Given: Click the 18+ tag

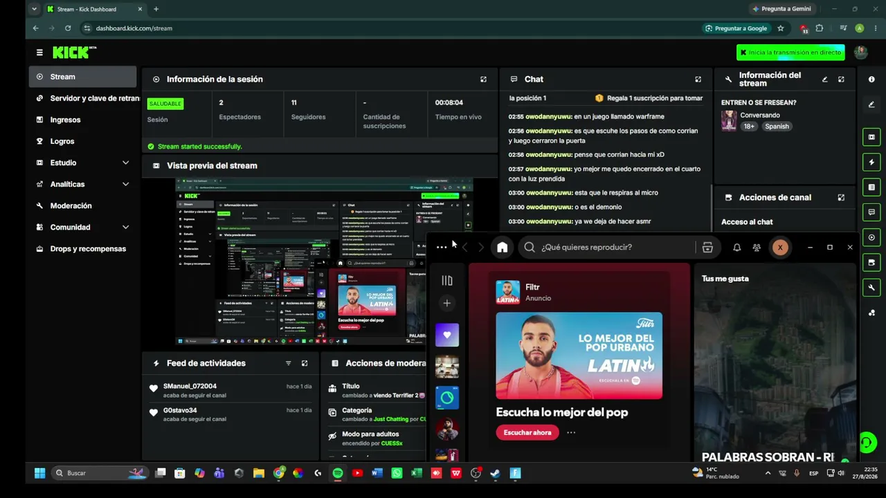Looking at the screenshot, I should tap(749, 127).
